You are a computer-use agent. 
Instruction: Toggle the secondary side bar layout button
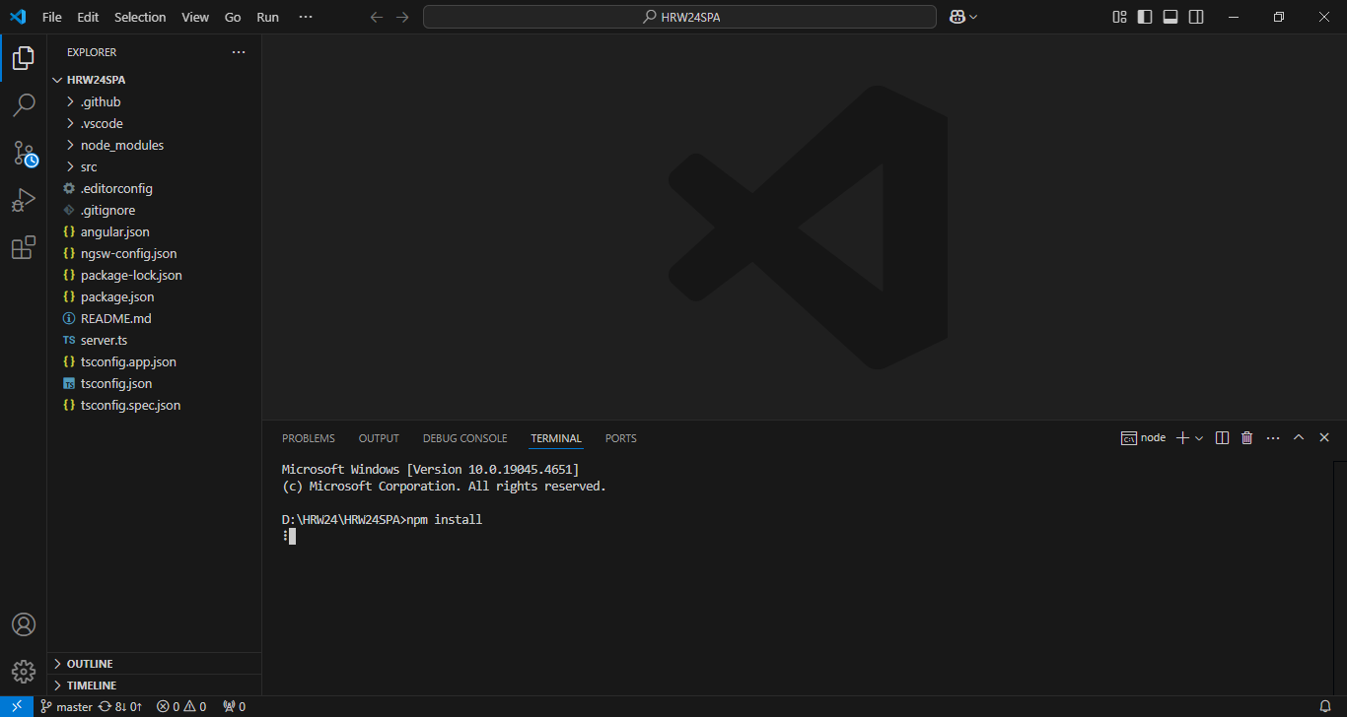click(1196, 17)
